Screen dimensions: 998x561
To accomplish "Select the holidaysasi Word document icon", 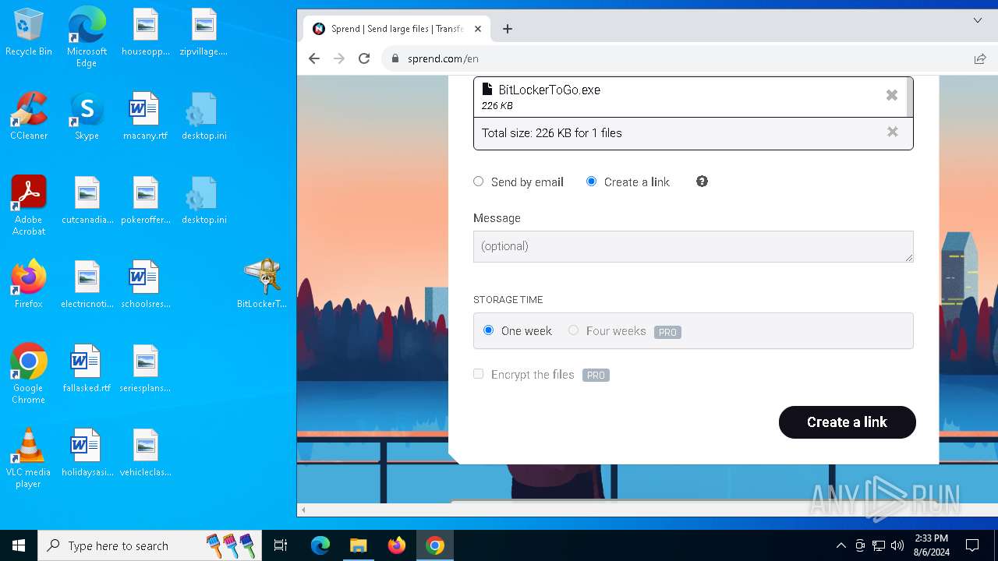I will pyautogui.click(x=87, y=453).
